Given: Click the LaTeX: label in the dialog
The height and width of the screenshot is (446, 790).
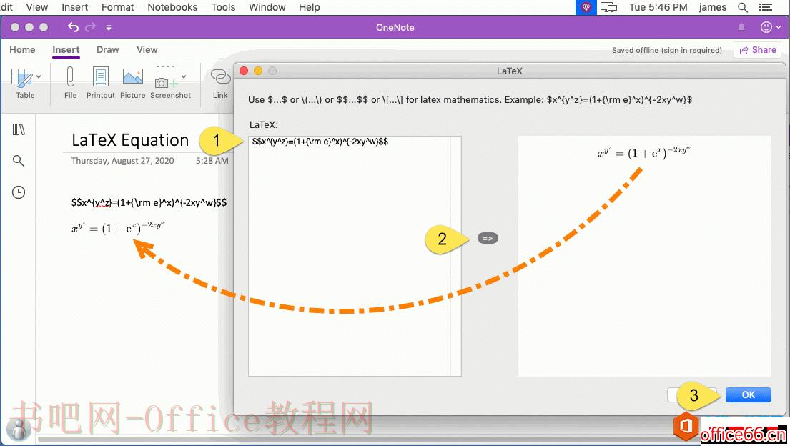Looking at the screenshot, I should click(264, 124).
